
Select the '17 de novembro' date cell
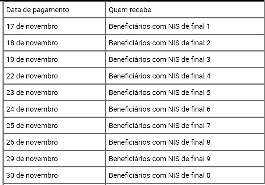click(x=54, y=26)
